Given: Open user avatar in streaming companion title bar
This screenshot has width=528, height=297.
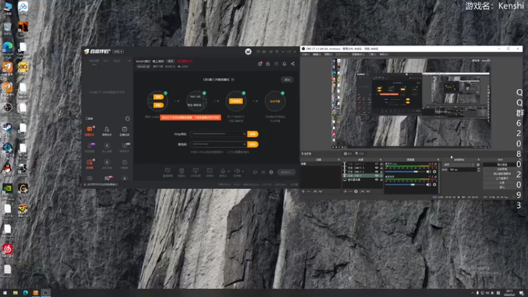Looking at the screenshot, I should pyautogui.click(x=248, y=51).
